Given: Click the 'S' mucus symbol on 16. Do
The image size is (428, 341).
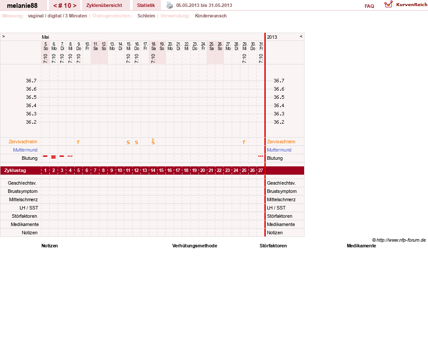Looking at the screenshot, I should pyautogui.click(x=137, y=142).
